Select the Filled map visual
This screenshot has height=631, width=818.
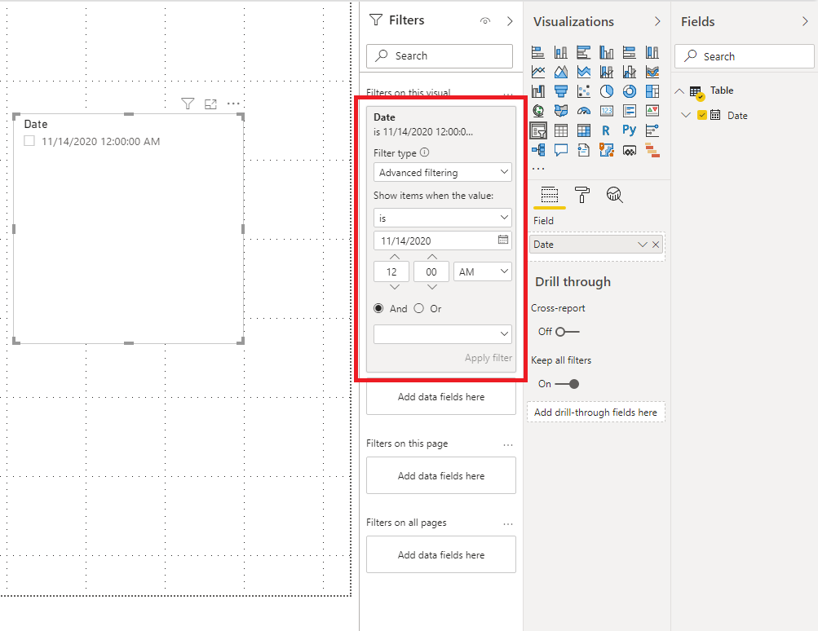pos(561,111)
